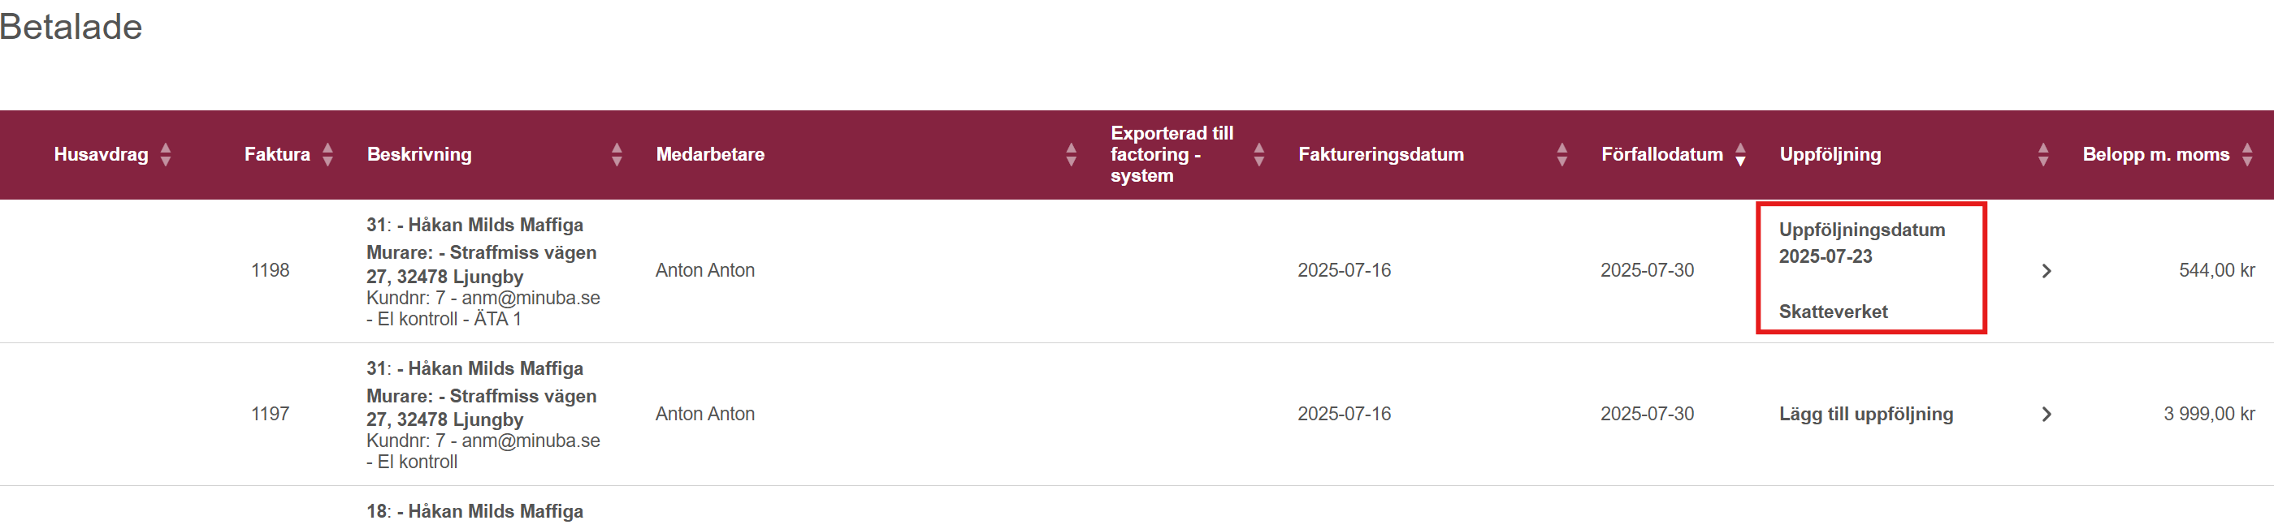The image size is (2274, 529).
Task: Sort by Exporterad till factoring-system arrows
Action: click(1258, 154)
